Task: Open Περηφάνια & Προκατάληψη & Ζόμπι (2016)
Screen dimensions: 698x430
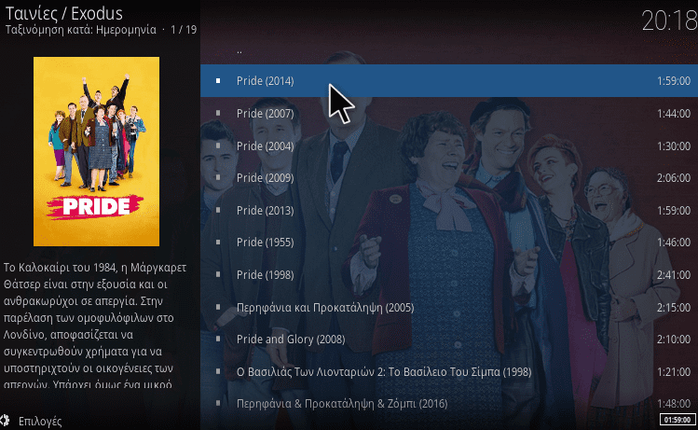Action: (449, 404)
